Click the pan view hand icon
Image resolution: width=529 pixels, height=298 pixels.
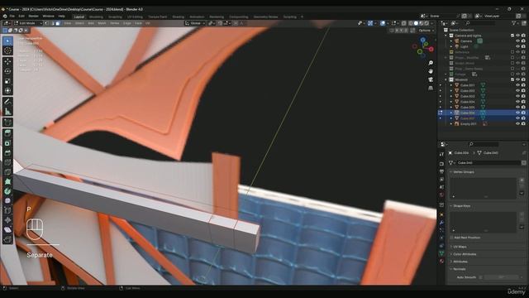pos(431,71)
